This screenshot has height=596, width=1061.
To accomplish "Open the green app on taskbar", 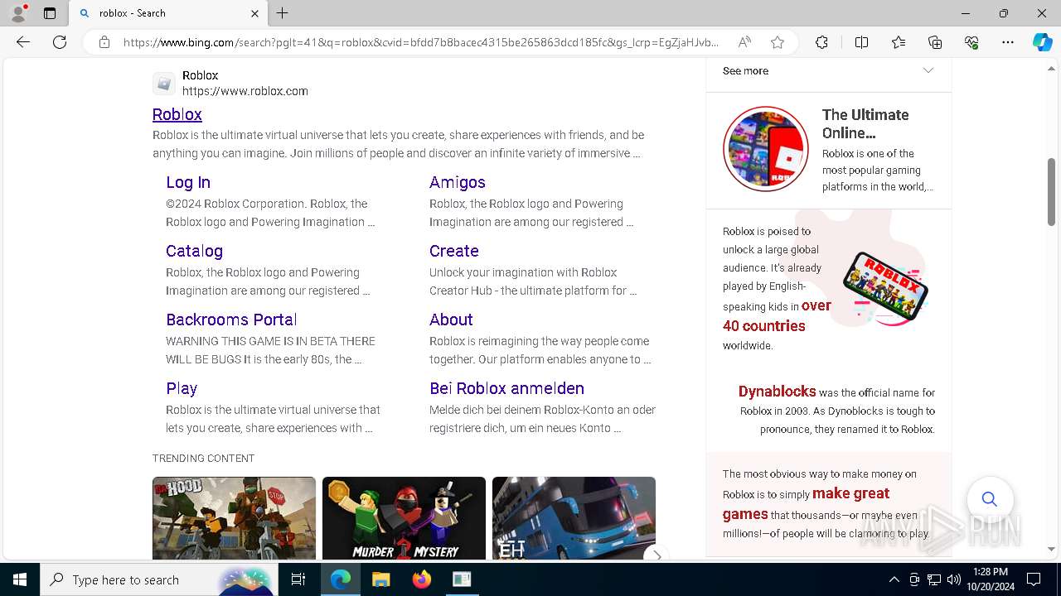I will click(462, 579).
